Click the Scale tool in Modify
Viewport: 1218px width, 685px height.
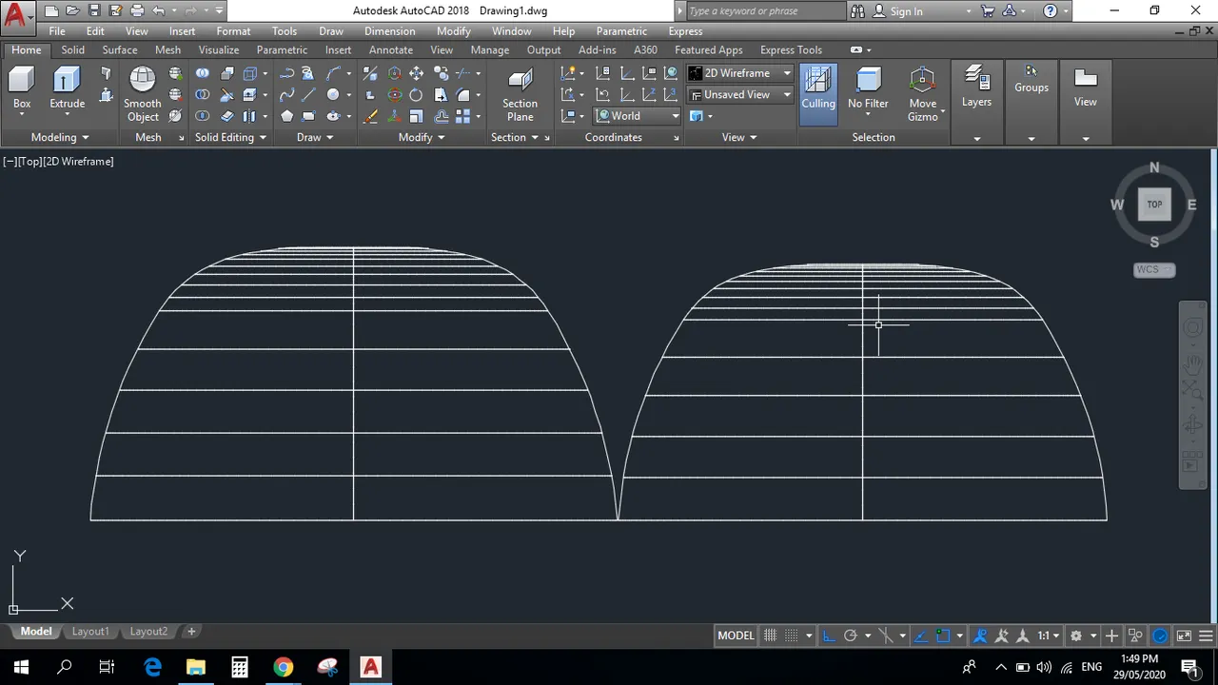[x=416, y=116]
